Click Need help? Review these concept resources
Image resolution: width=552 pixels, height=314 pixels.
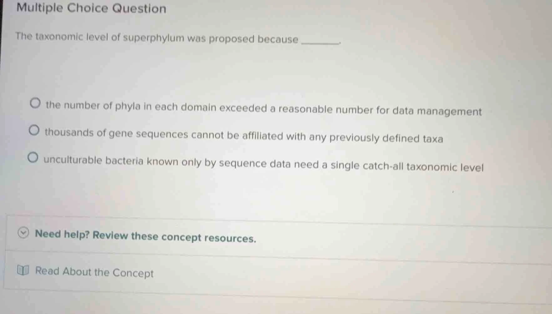click(x=145, y=237)
